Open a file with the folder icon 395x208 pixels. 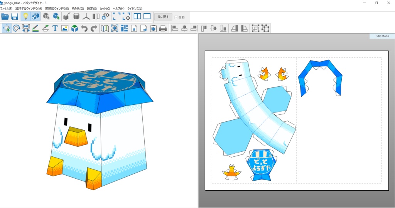[5, 17]
